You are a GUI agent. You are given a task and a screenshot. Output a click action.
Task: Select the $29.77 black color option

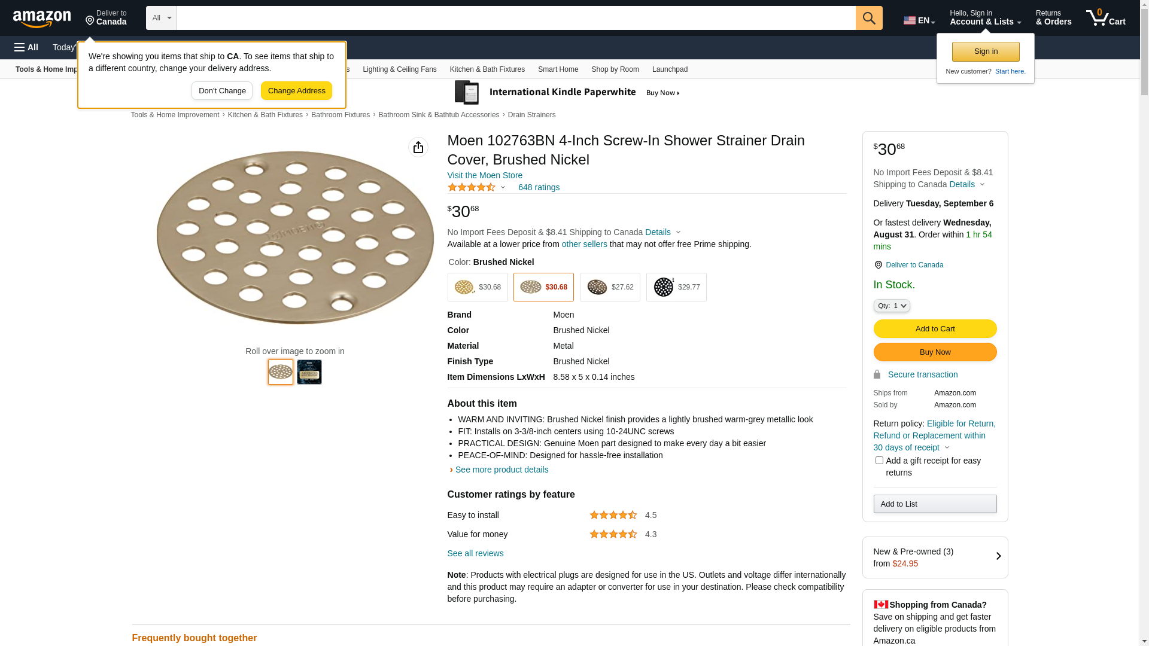(x=676, y=287)
